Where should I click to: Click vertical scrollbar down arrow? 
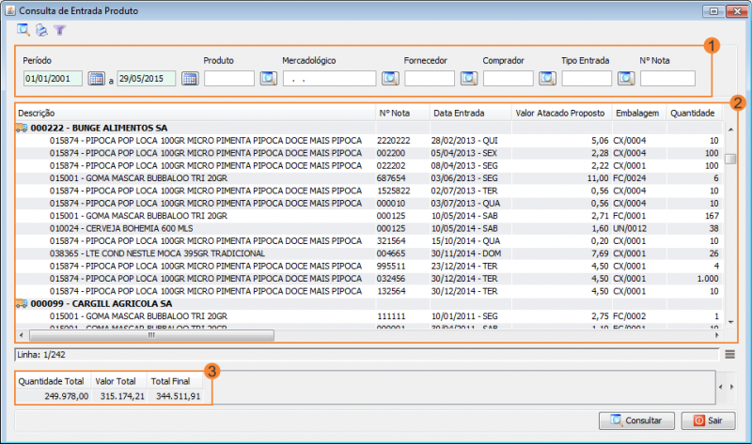730,322
